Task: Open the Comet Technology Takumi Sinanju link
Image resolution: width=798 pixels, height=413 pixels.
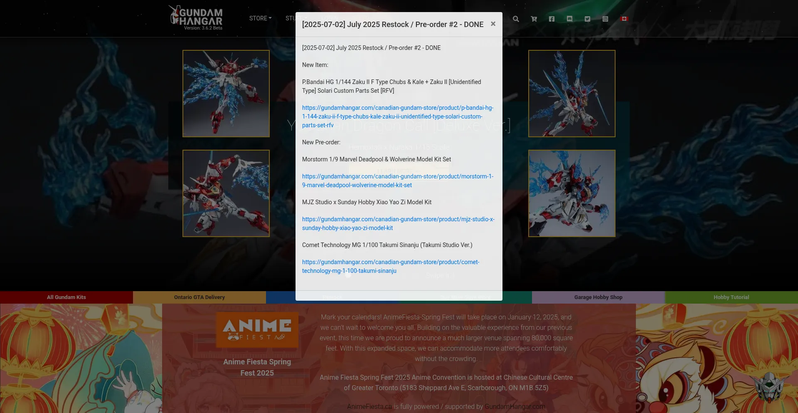Action: [391, 266]
